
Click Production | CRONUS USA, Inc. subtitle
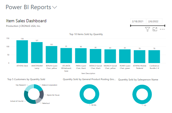[x=23, y=26]
